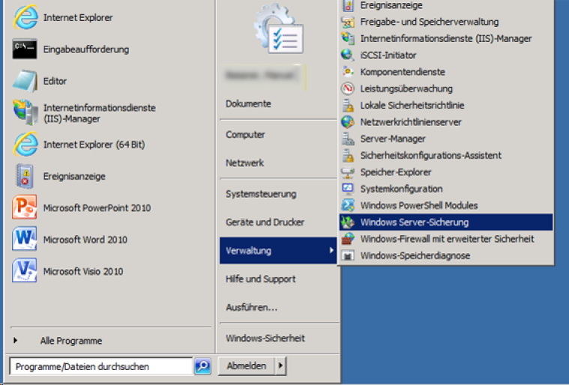569x385 pixels.
Task: Click Alle Programme link
Action: click(x=71, y=341)
